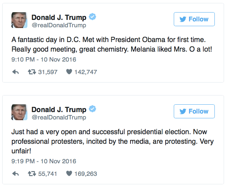Reply to the President Obama meeting tweet
The image size is (227, 188).
coord(16,72)
